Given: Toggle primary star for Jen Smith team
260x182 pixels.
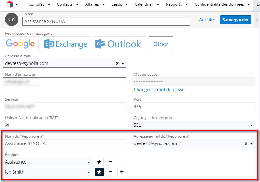Looking at the screenshot, I should (99, 172).
